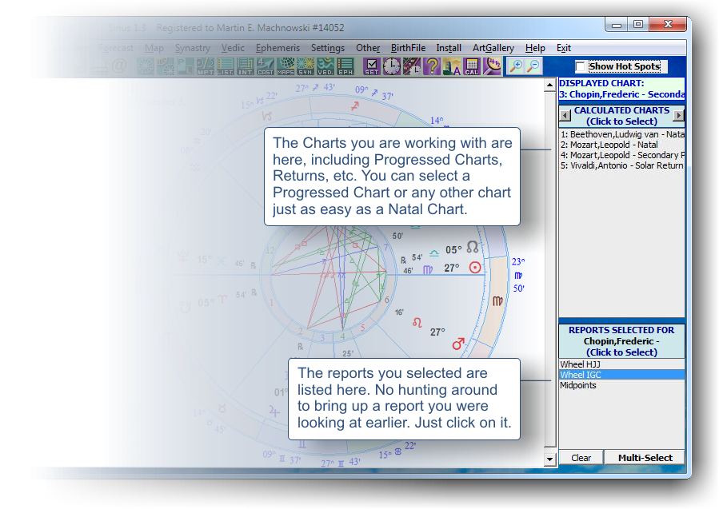Screen dimensions: 719x509
Task: Open the MPT midpoint tool icon
Action: pos(205,66)
